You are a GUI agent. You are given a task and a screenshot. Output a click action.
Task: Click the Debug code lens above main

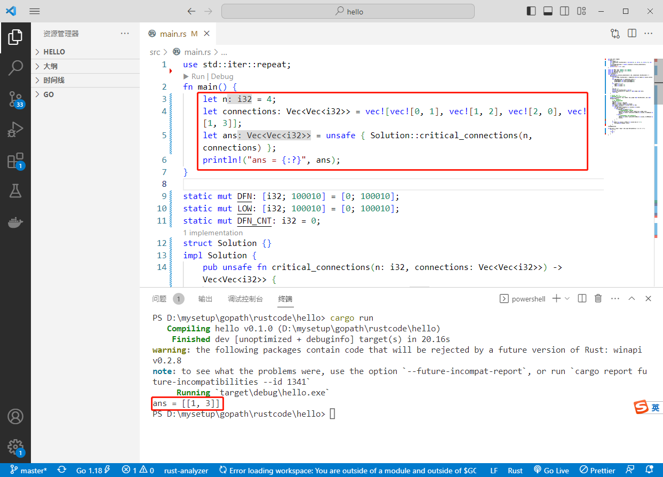pyautogui.click(x=222, y=76)
